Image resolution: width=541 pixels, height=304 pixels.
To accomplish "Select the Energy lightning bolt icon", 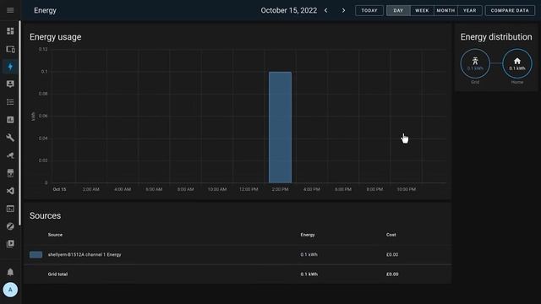I will [x=10, y=67].
